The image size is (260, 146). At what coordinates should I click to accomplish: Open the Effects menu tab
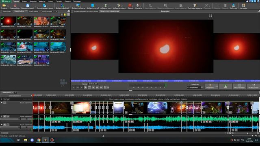click(42, 1)
